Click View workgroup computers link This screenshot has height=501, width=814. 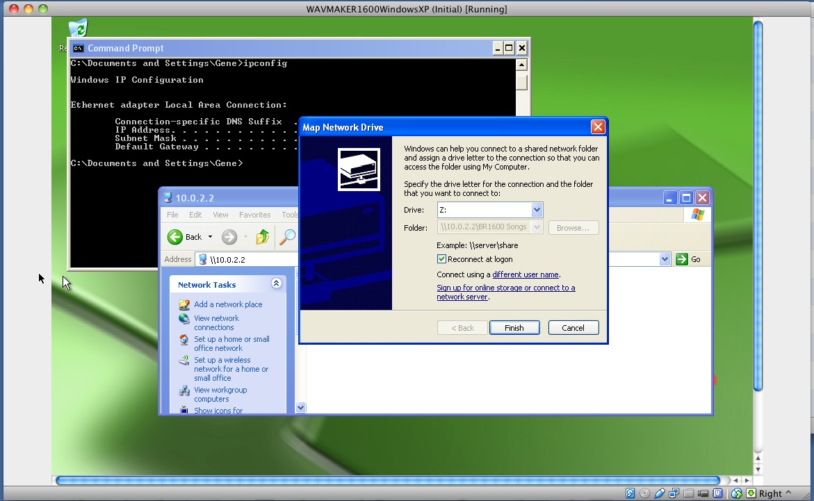[220, 394]
